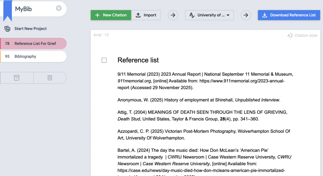
Task: Click the AZ Citation style icon
Action: [x=290, y=36]
